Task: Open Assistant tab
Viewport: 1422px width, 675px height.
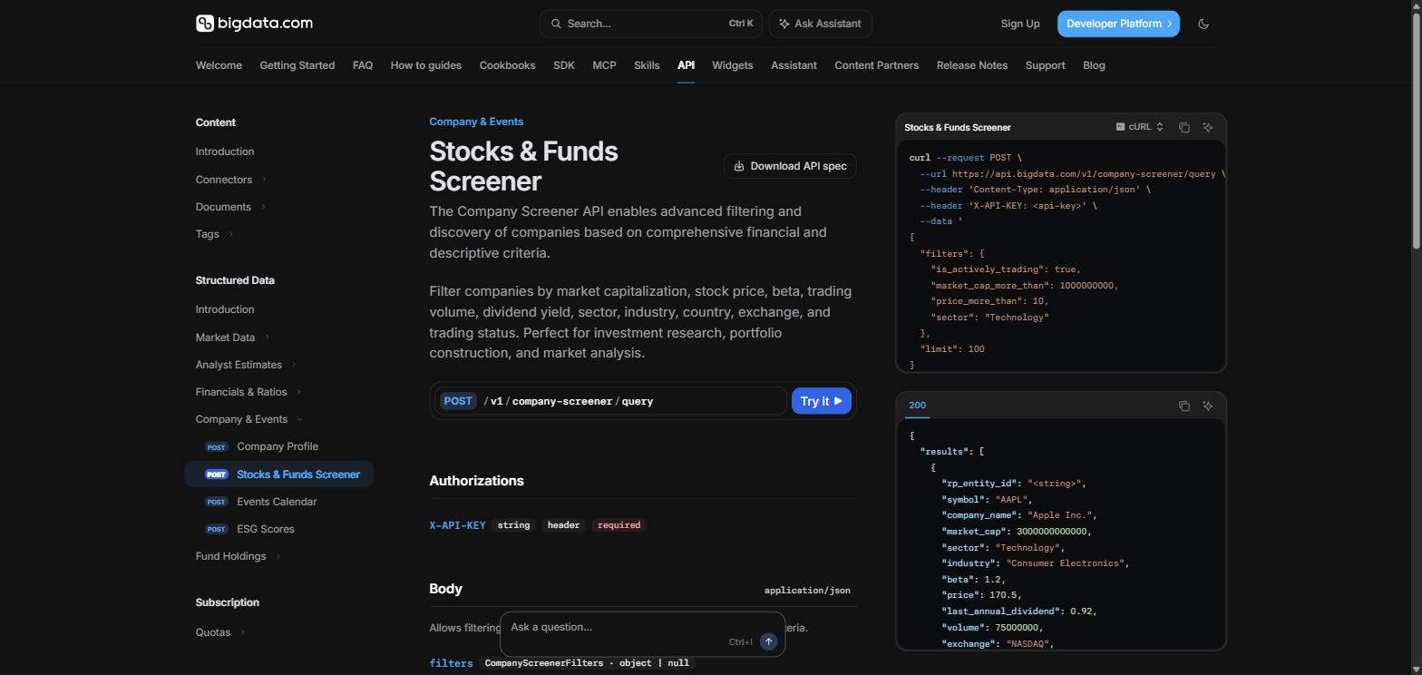Action: [x=794, y=65]
